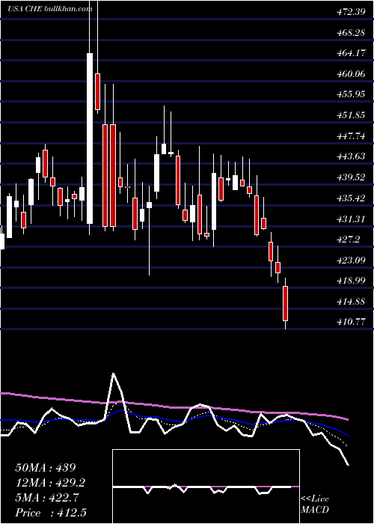Click the Live MACD label

[x=315, y=505]
